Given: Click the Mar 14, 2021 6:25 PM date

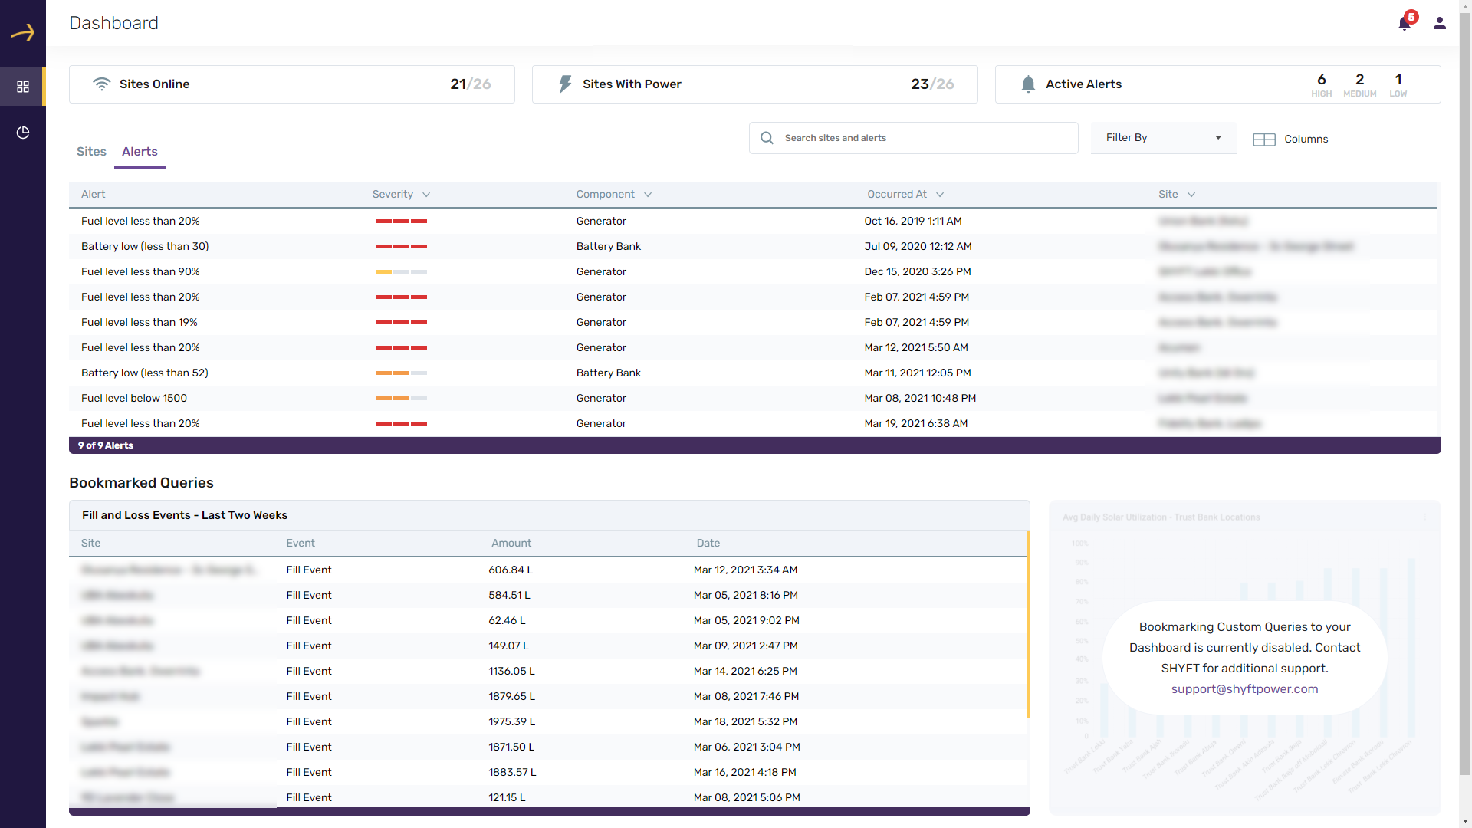Looking at the screenshot, I should click(x=745, y=671).
